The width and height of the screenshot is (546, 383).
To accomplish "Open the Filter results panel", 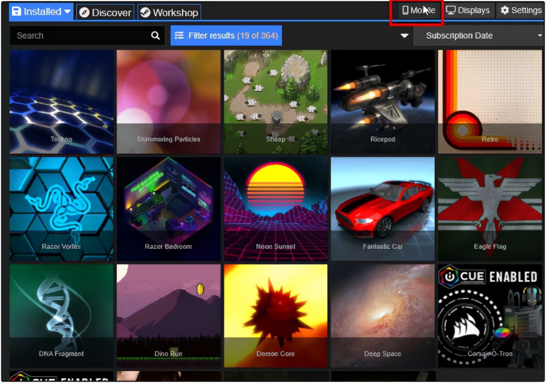I will point(226,35).
